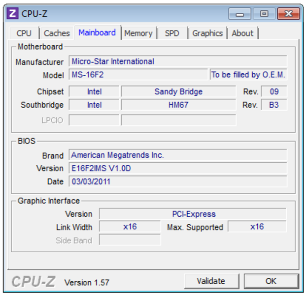The image size is (306, 295).
Task: Open the SPD tab
Action: click(x=172, y=33)
